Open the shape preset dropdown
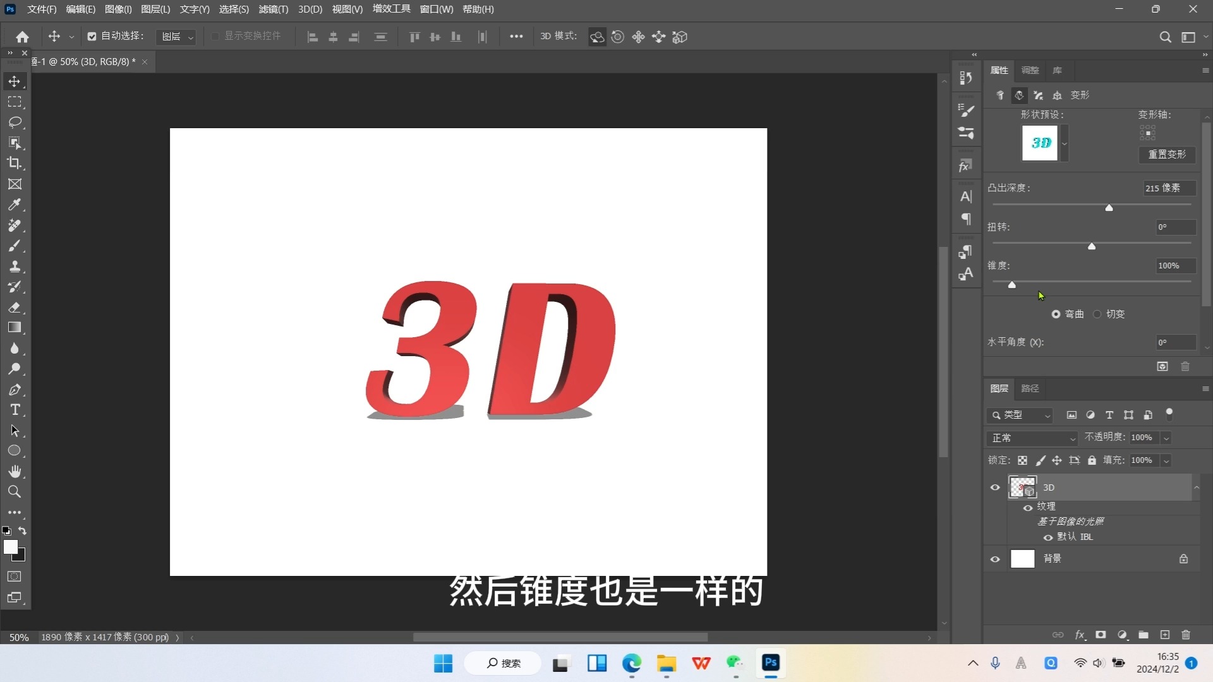This screenshot has width=1213, height=682. coord(1065,143)
